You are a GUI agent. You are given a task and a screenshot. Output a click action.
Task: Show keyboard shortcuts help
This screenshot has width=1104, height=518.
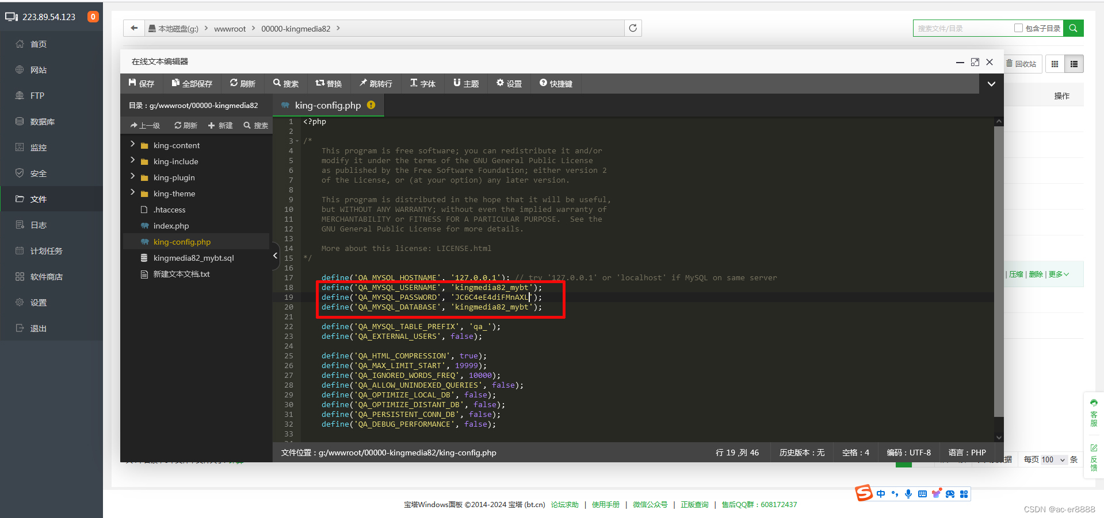tap(556, 83)
